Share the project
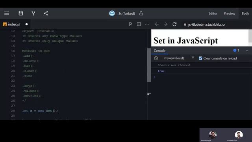252x142 pixels. [46, 13]
